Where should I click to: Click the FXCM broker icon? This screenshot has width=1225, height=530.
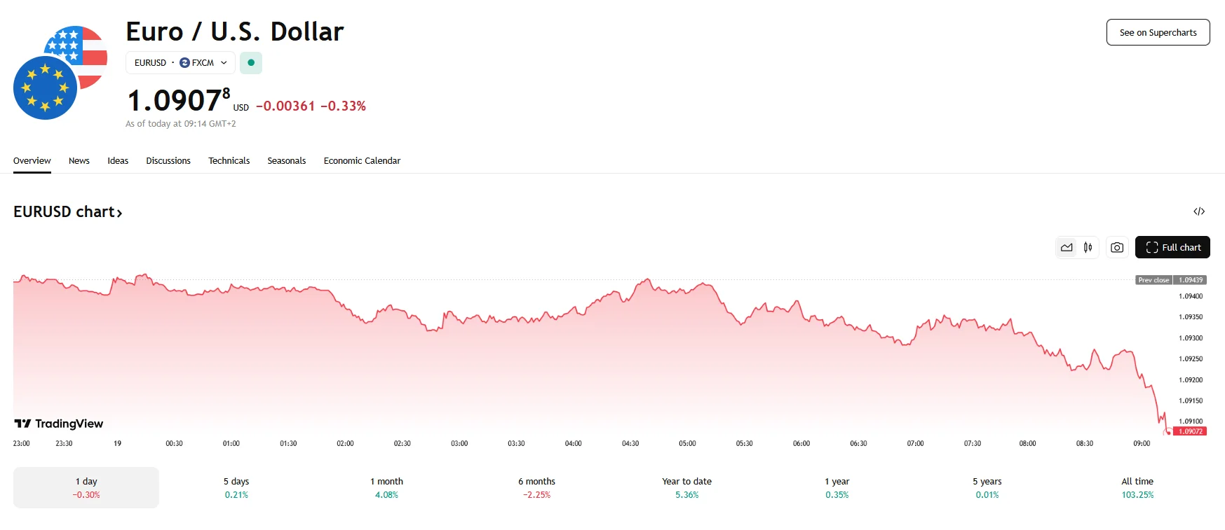pyautogui.click(x=185, y=63)
